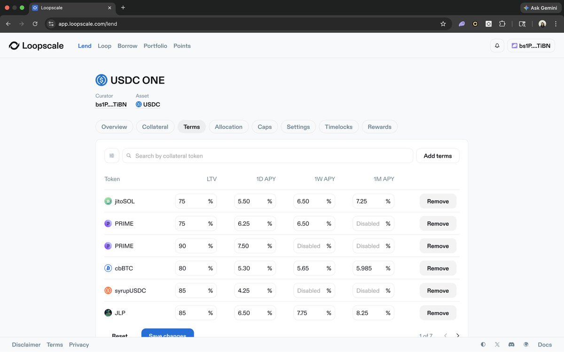Image resolution: width=564 pixels, height=352 pixels.
Task: Open the wallet button bs1P...TiBN
Action: (531, 46)
